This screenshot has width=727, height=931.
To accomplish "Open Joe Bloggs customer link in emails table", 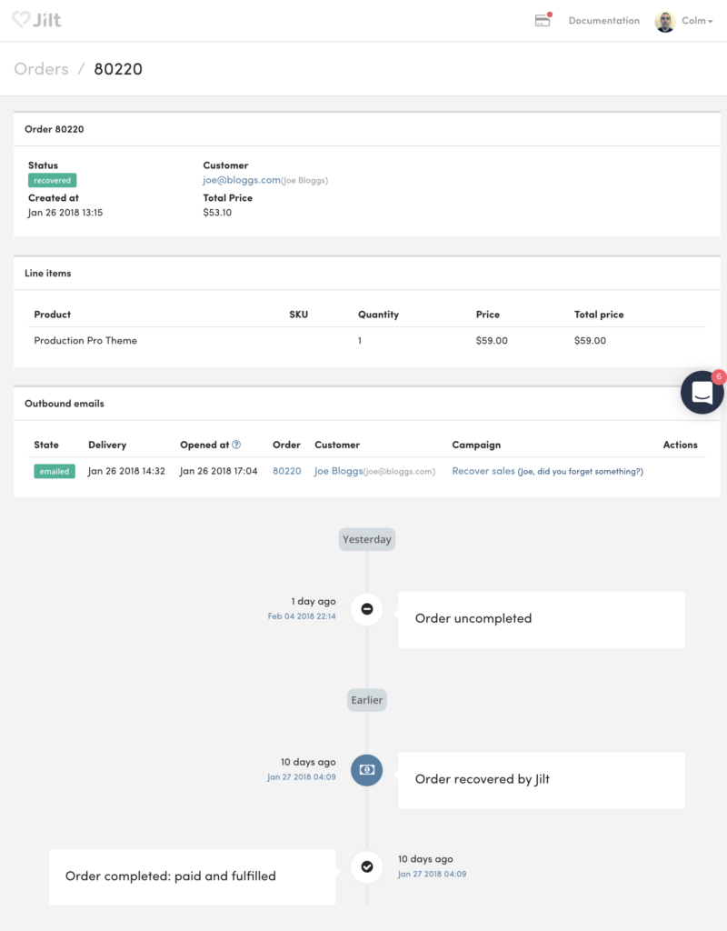I will click(x=338, y=471).
